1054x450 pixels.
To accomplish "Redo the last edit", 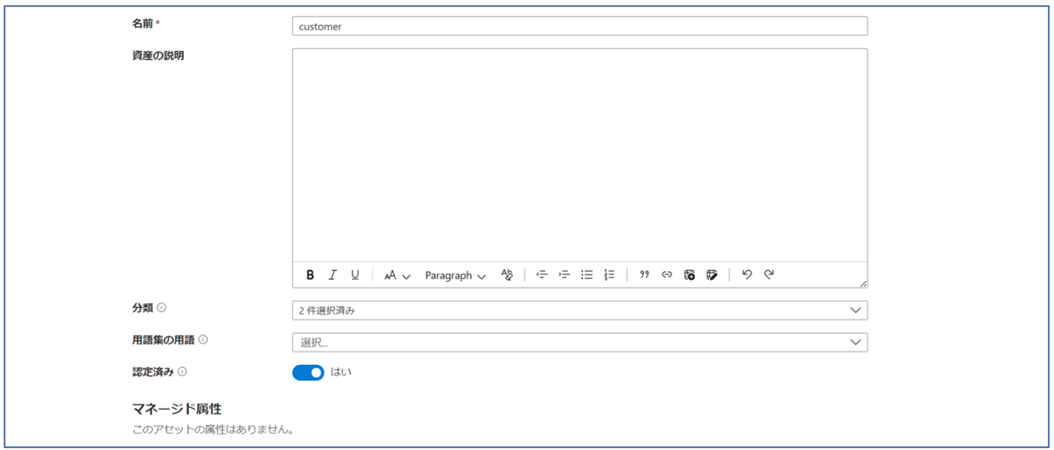I will (768, 276).
